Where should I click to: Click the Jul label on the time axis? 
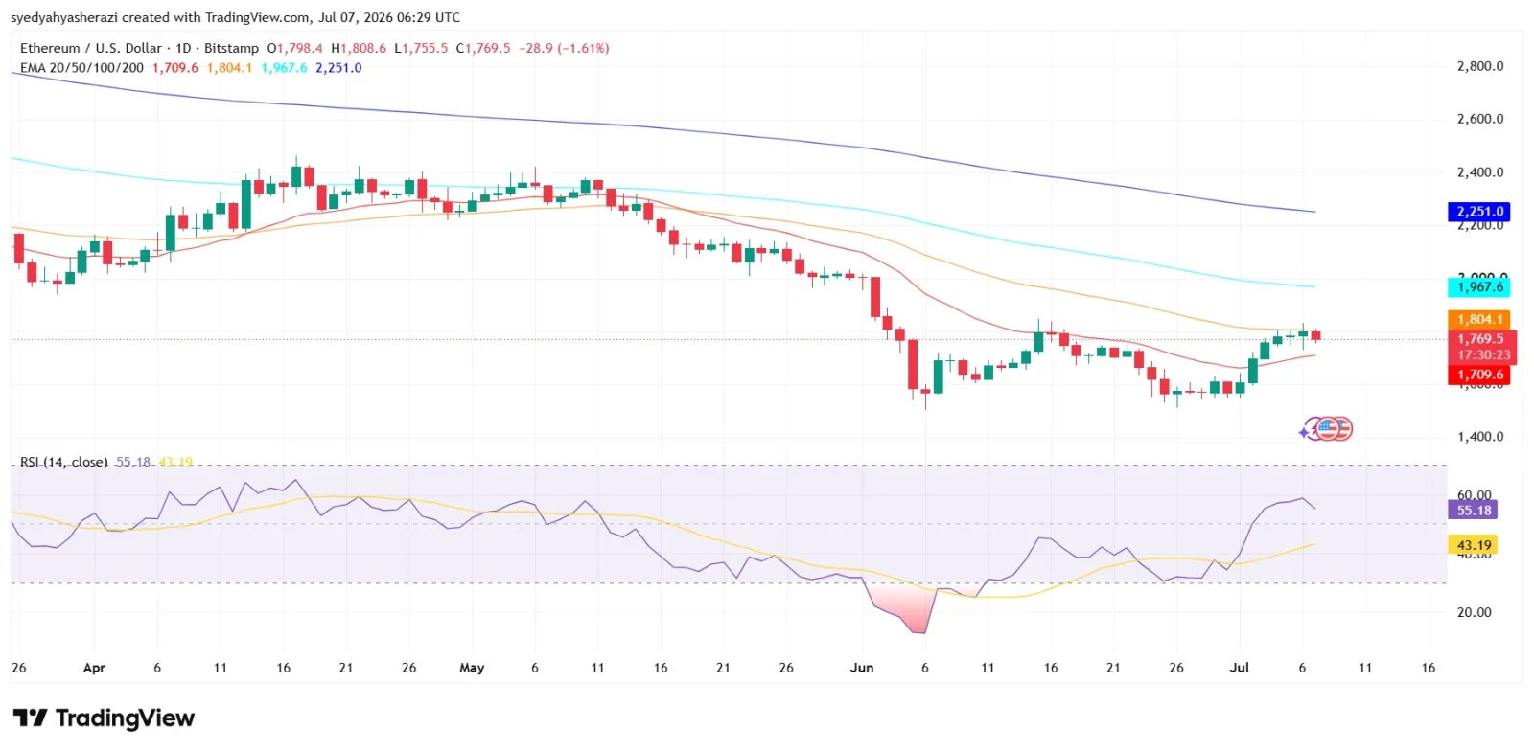pyautogui.click(x=1240, y=668)
